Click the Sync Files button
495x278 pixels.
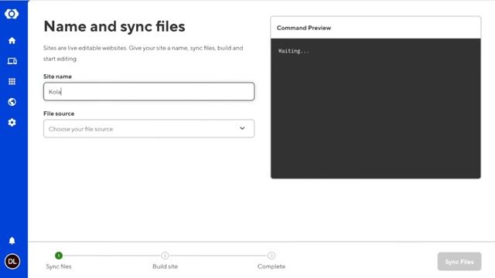459,262
